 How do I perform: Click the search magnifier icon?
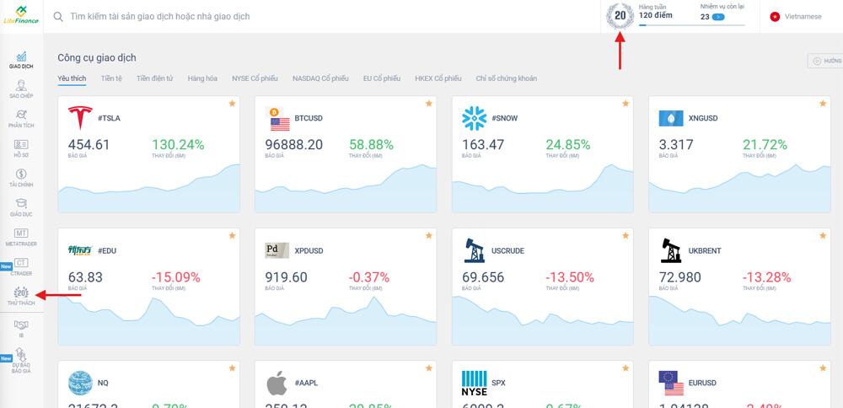pyautogui.click(x=59, y=17)
